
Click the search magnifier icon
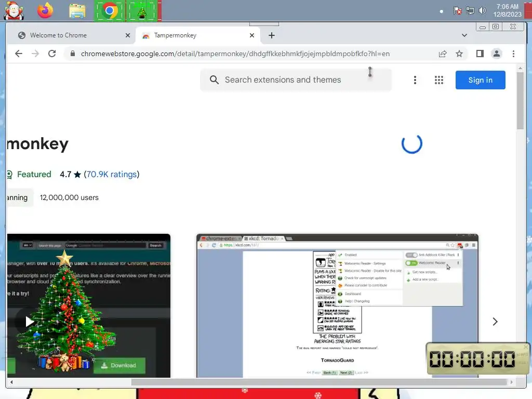click(214, 79)
